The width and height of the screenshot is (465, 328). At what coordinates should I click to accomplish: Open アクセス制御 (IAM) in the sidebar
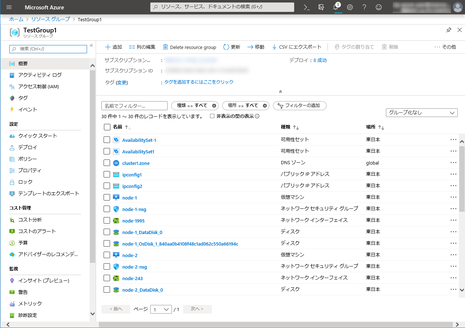click(38, 86)
